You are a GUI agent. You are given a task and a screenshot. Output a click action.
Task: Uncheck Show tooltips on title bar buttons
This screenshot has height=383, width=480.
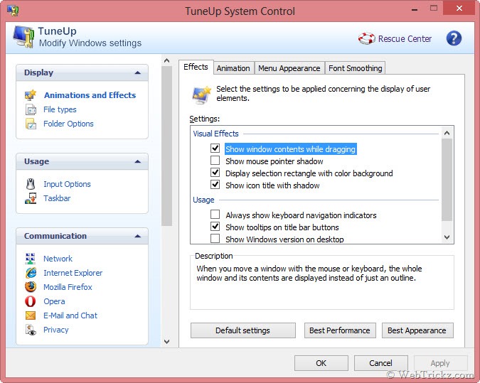point(215,227)
